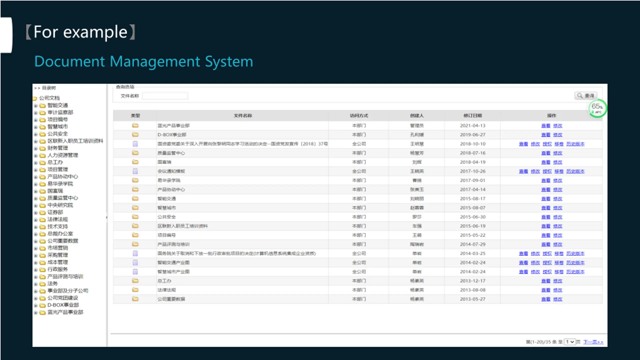Click the folder icon in the 法律法规 table row
This screenshot has height=360, width=640.
point(135,290)
